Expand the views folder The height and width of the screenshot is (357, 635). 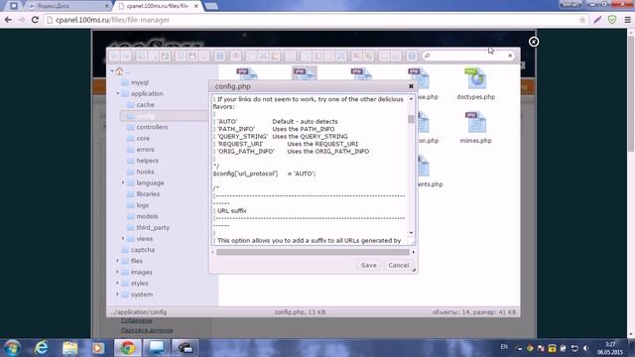[x=123, y=239]
